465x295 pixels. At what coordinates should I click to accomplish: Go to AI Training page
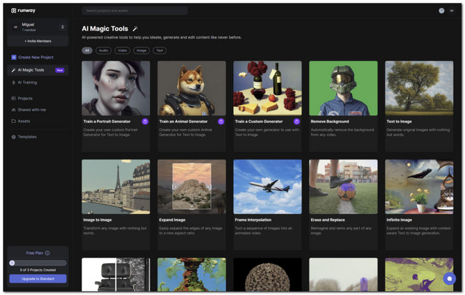pyautogui.click(x=27, y=82)
